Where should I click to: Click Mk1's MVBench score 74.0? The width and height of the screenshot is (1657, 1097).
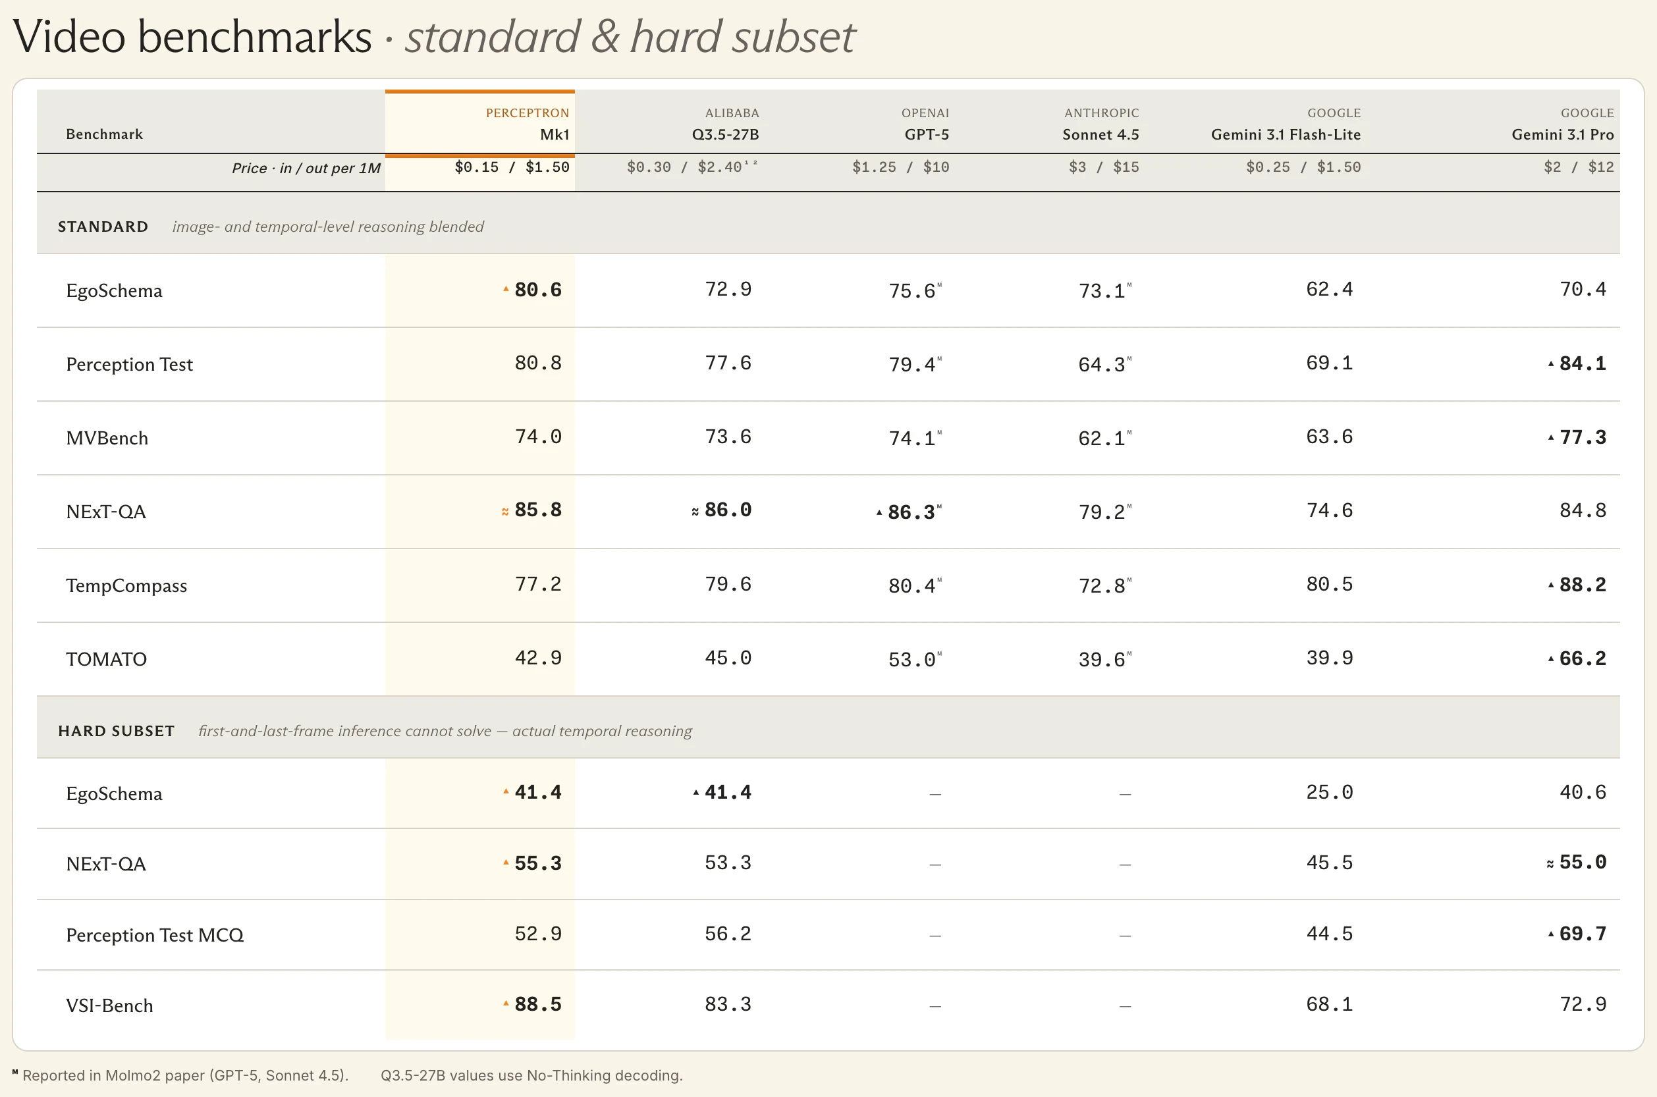537,437
